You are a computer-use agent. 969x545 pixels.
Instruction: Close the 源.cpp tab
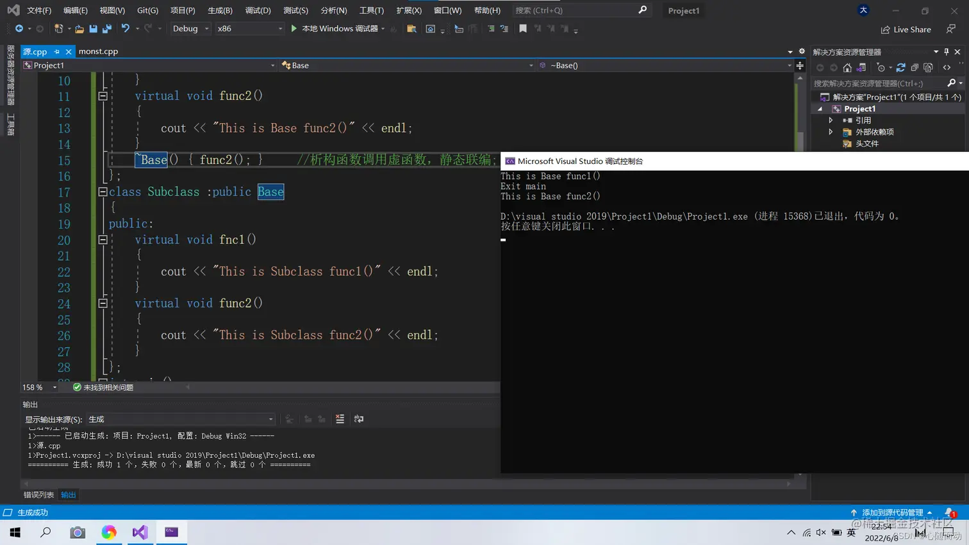pyautogui.click(x=69, y=52)
